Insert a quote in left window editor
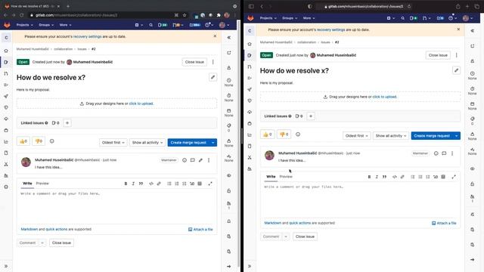The width and height of the screenshot is (484, 272). [x=141, y=184]
